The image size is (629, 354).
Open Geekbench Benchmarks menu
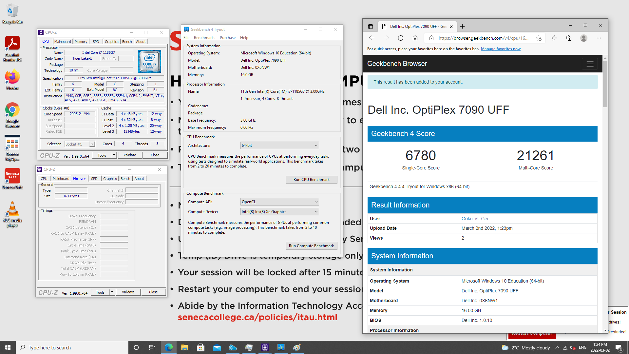[204, 38]
